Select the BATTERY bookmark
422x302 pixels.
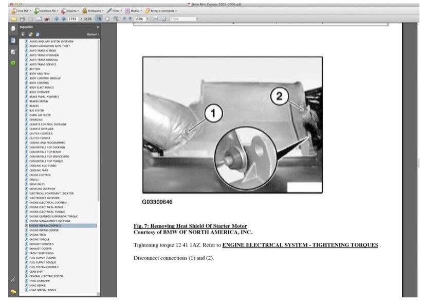point(35,69)
